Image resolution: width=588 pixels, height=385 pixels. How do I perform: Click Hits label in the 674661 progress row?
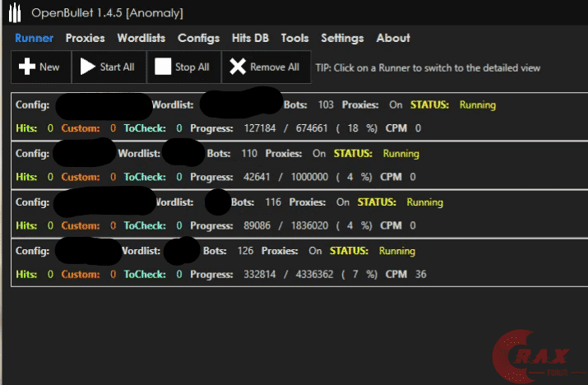[x=26, y=128]
